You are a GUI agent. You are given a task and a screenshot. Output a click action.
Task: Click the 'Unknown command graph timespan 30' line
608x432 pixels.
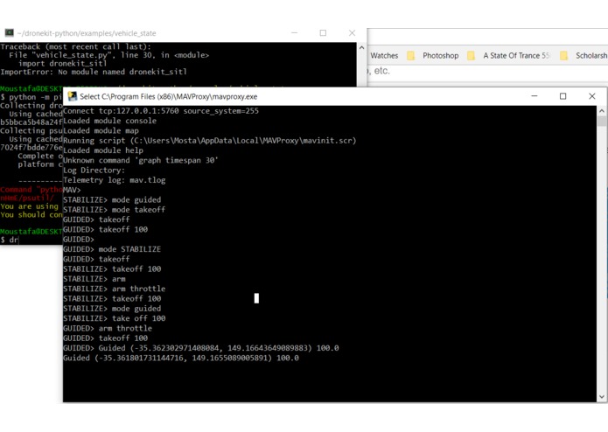[141, 160]
